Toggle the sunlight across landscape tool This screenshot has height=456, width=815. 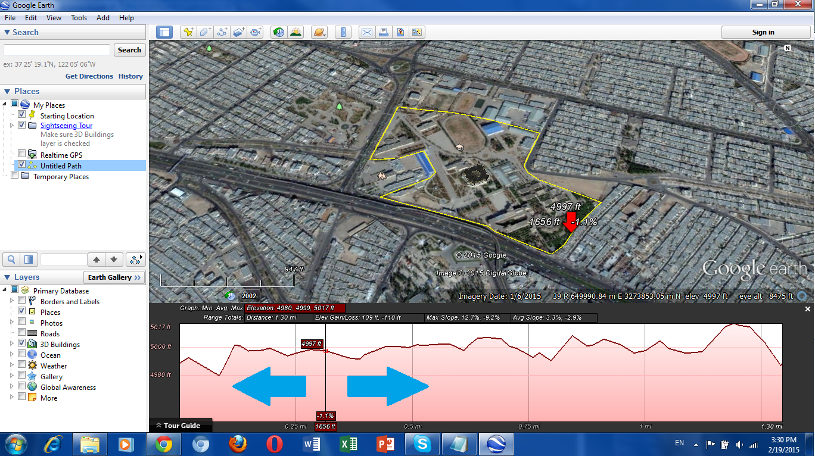click(295, 32)
